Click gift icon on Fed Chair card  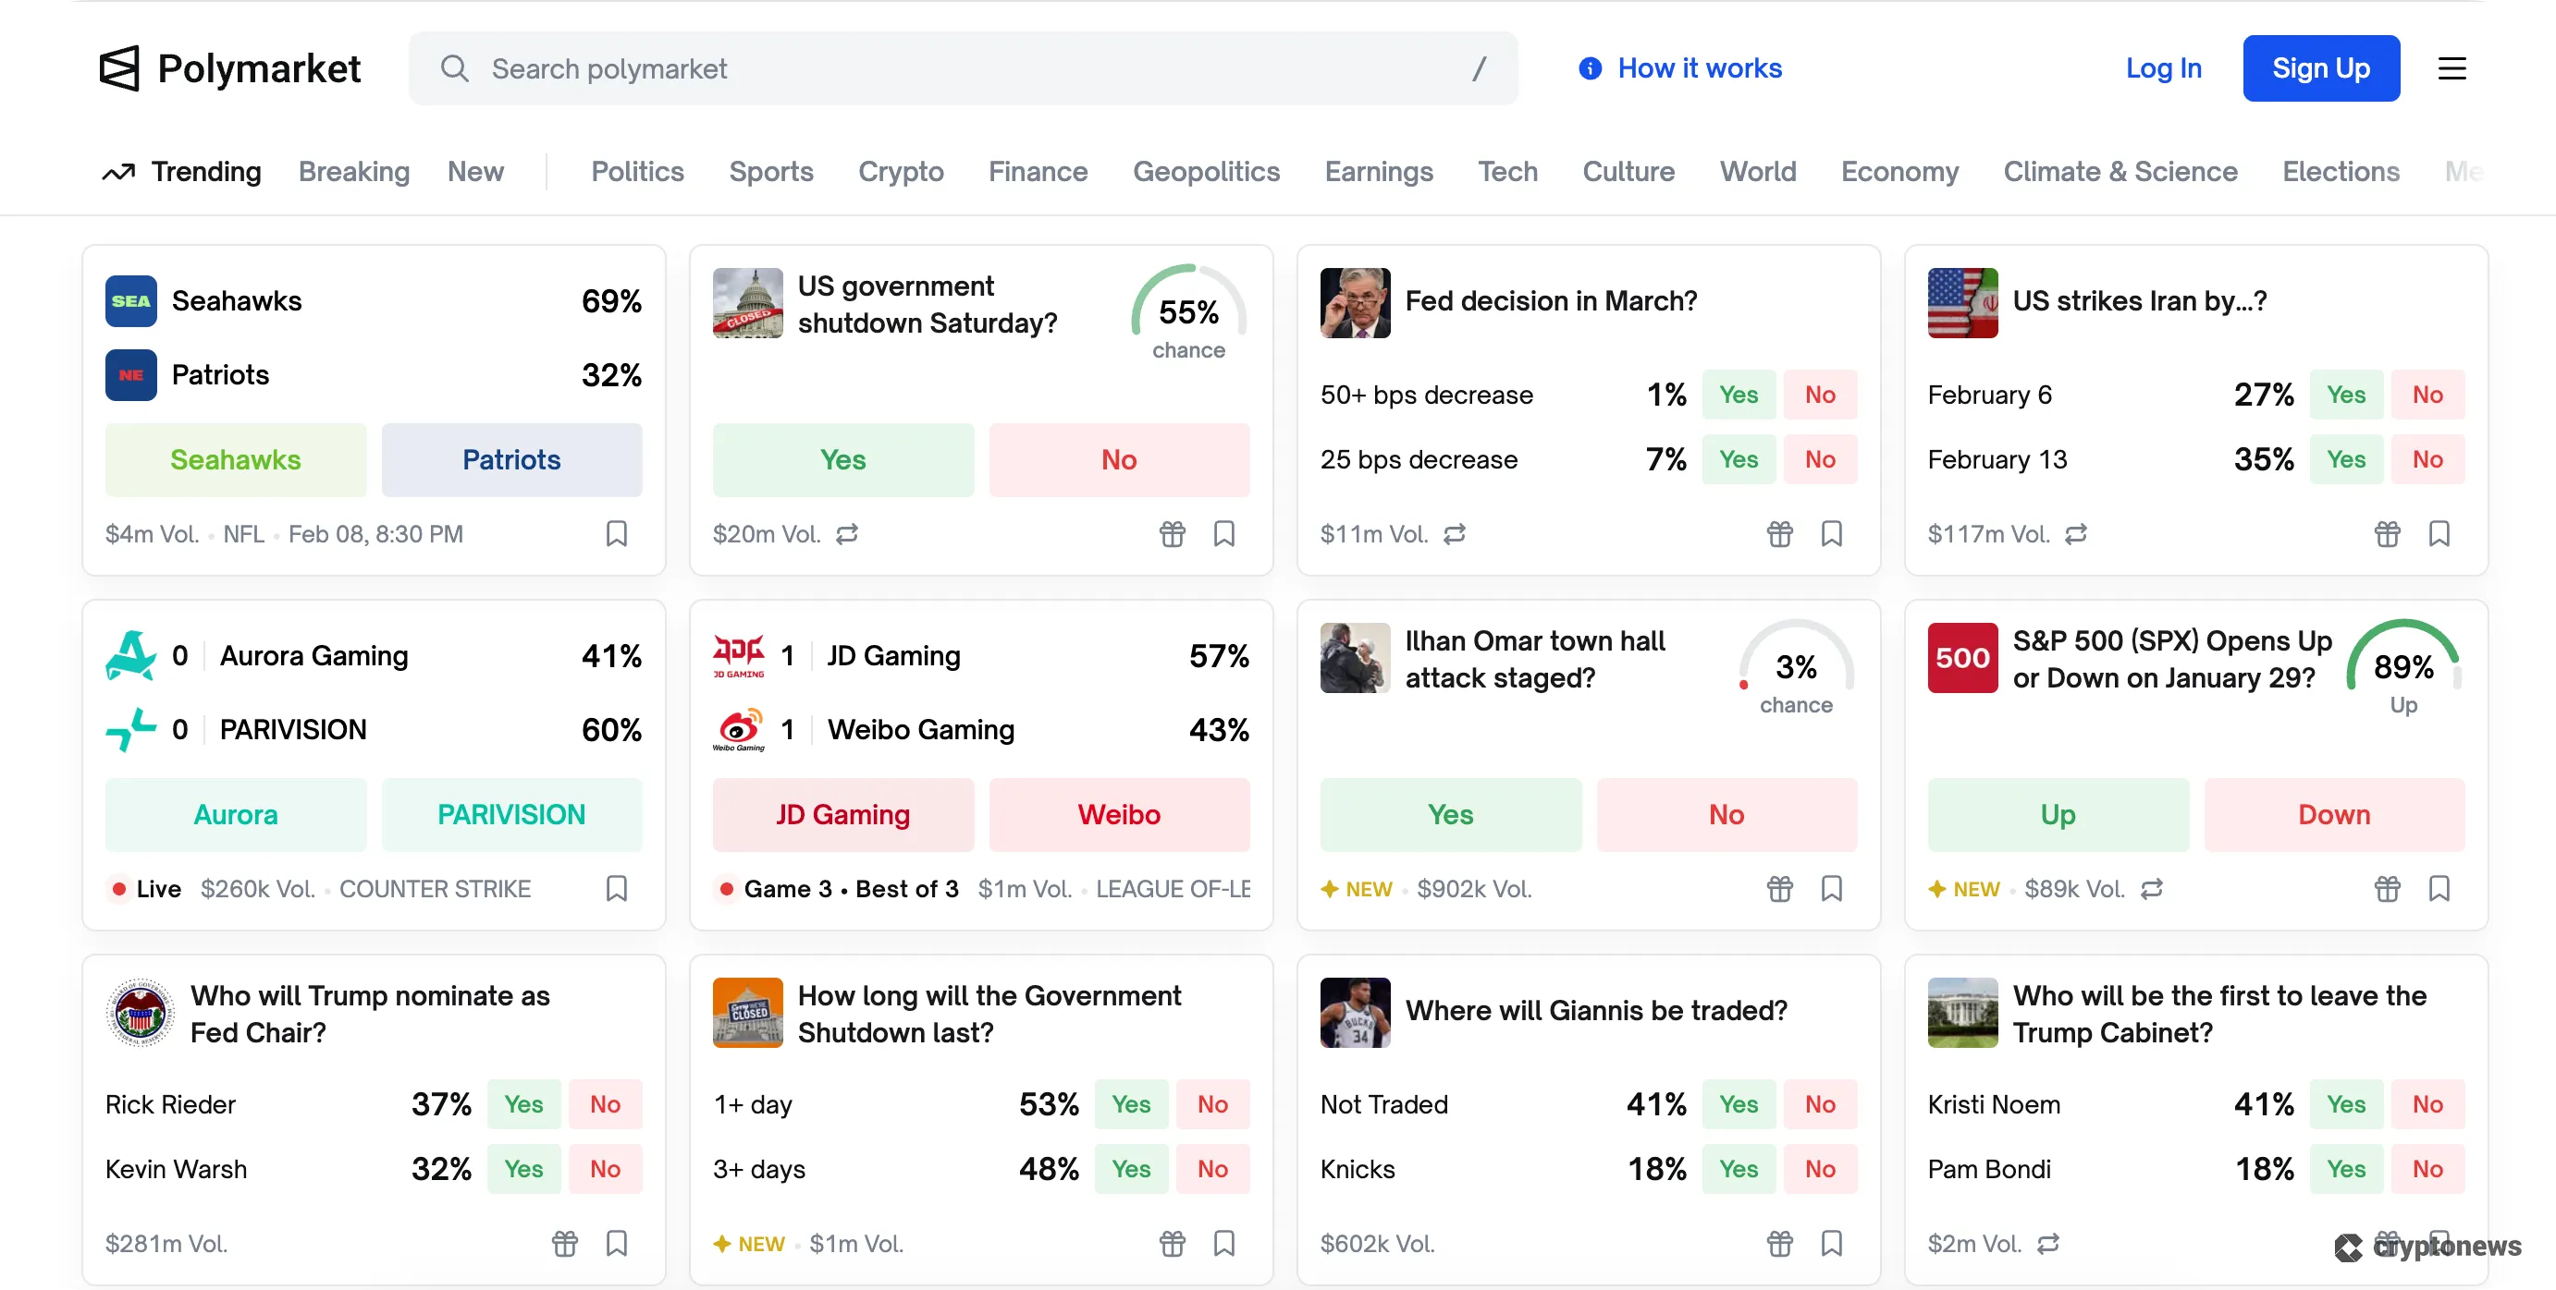pos(565,1244)
